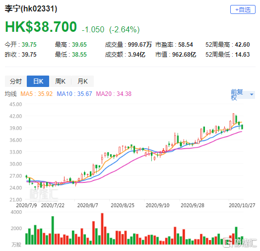Screen dimensions: 260x251
Task: Switch to the 分时 intraday tab
Action: click(x=16, y=81)
